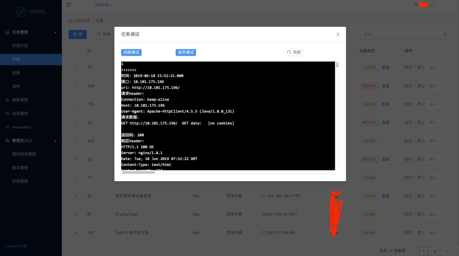The height and width of the screenshot is (256, 459).
Task: Click 查看 link in row 334
Action: [x=386, y=86]
